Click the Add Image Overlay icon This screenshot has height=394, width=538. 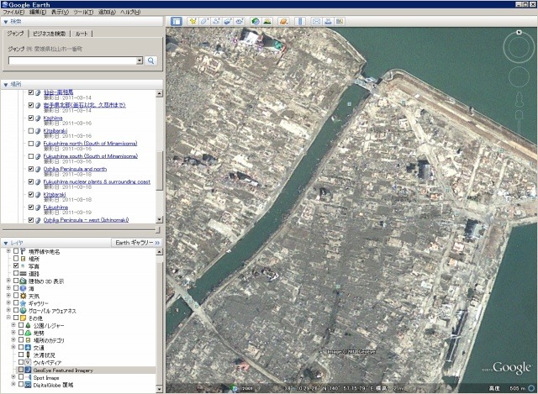tap(228, 21)
